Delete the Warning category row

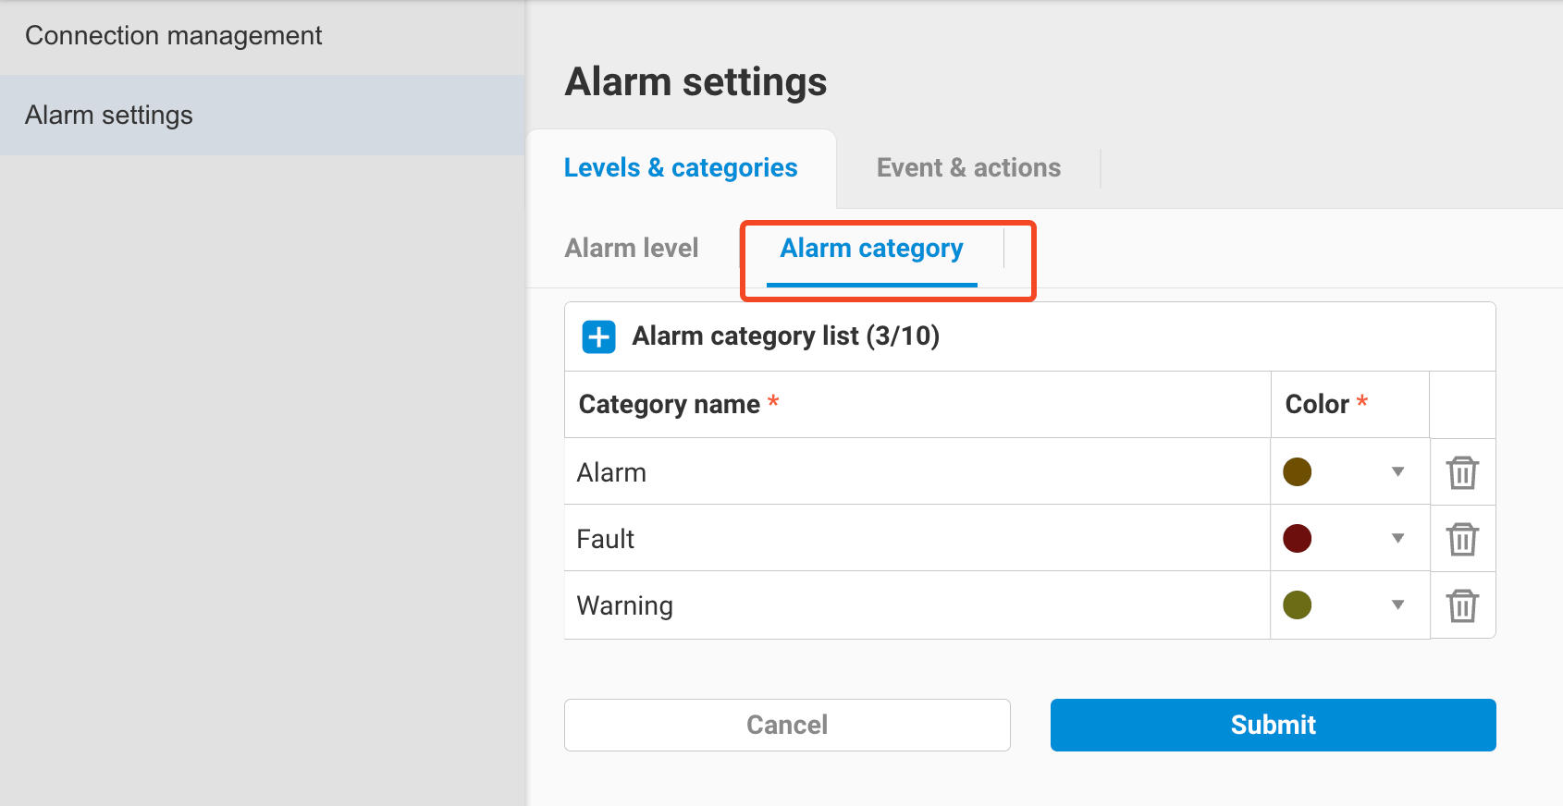1462,605
